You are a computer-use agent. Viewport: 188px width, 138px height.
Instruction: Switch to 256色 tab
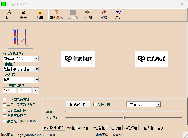click(x=70, y=128)
